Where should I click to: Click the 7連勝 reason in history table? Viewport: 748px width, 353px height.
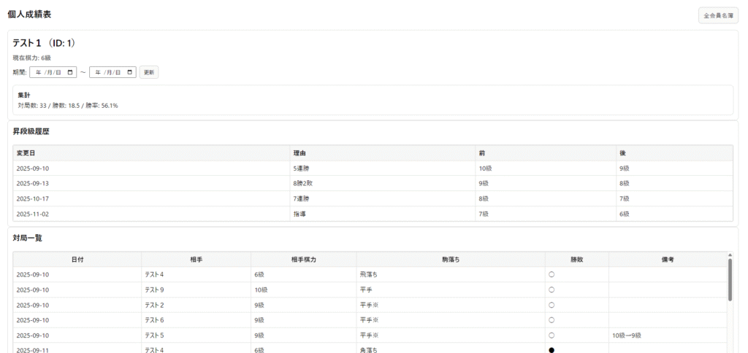302,198
